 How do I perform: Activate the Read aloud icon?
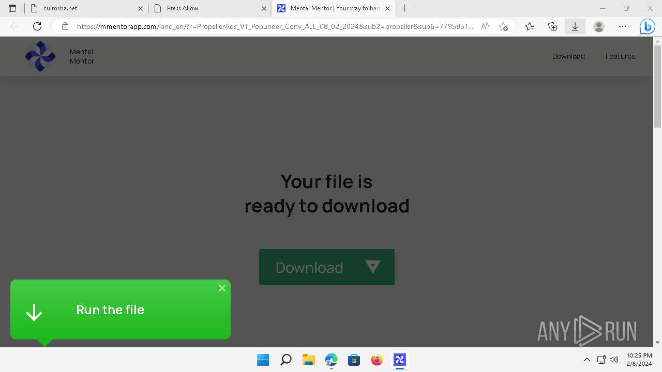tap(485, 26)
